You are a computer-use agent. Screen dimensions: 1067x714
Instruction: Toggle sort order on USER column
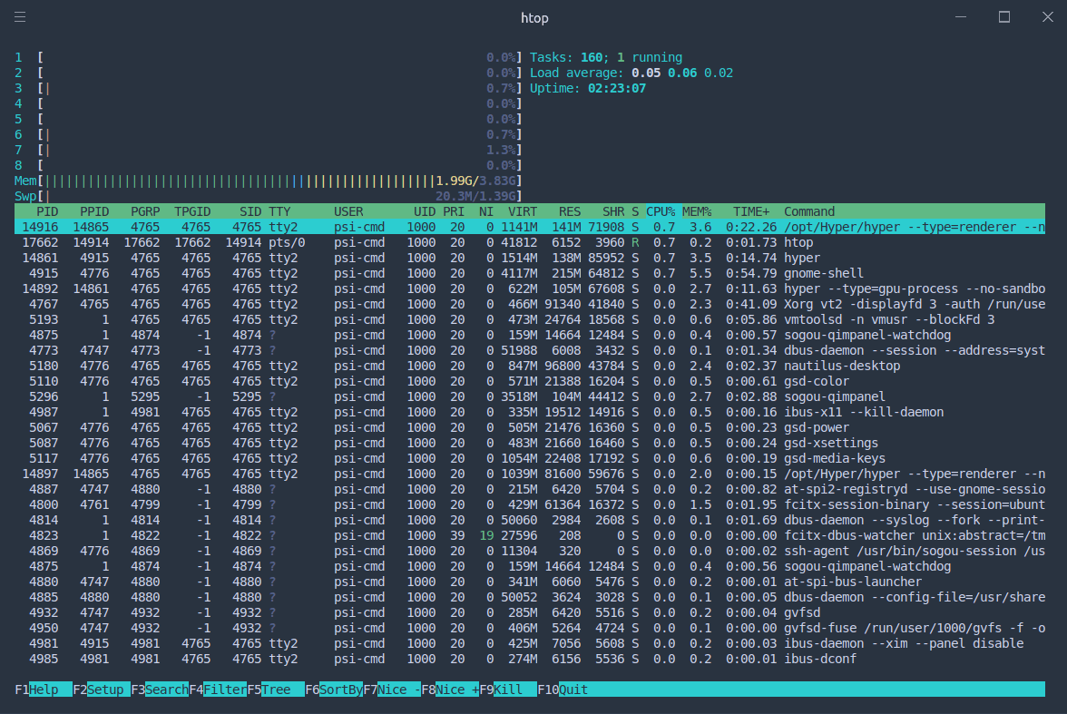coord(348,211)
